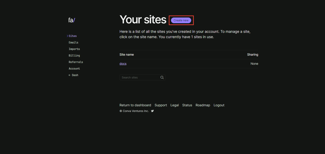325x154 pixels.
Task: Click Return to dashboard footer link
Action: pos(135,105)
